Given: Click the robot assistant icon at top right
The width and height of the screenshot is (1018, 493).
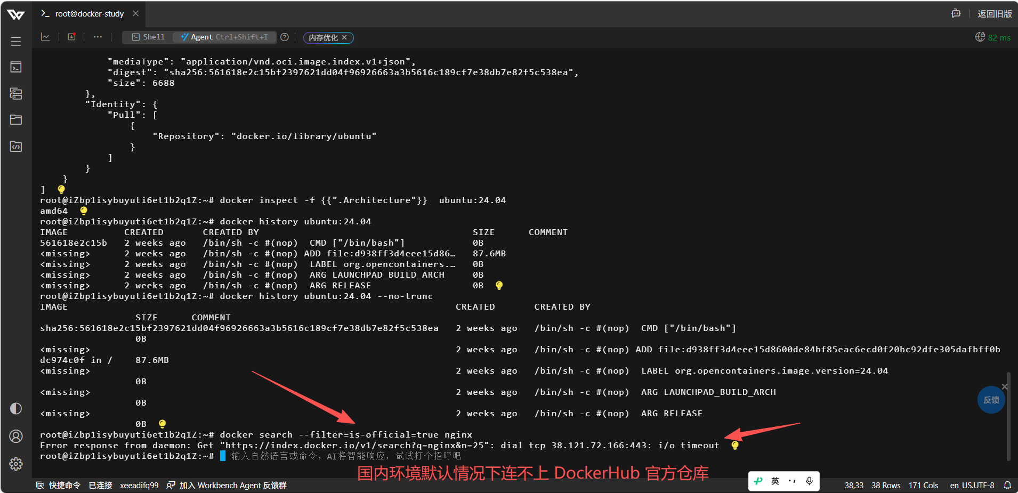Looking at the screenshot, I should 956,13.
